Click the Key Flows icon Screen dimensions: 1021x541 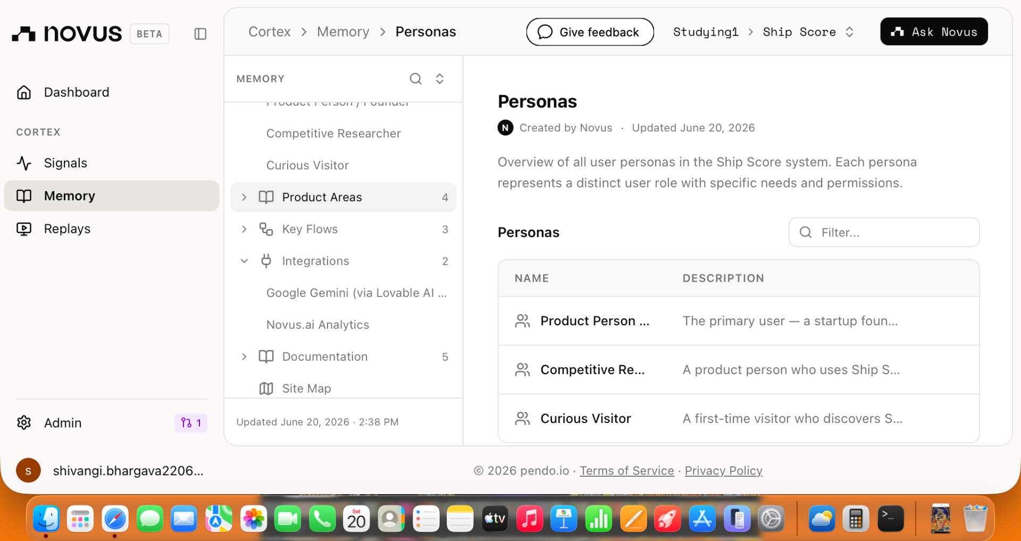266,229
